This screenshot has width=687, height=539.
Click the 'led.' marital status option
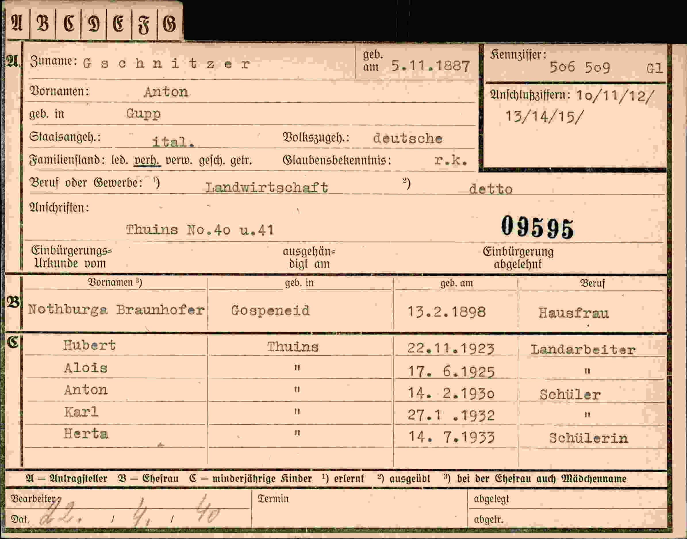click(120, 160)
